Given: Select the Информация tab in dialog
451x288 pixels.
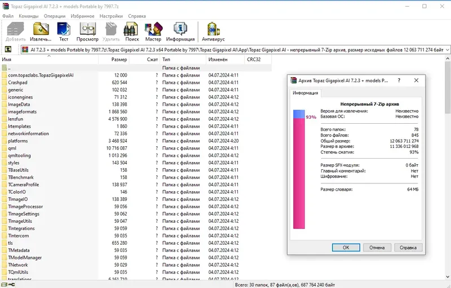Looking at the screenshot, I should tap(305, 93).
